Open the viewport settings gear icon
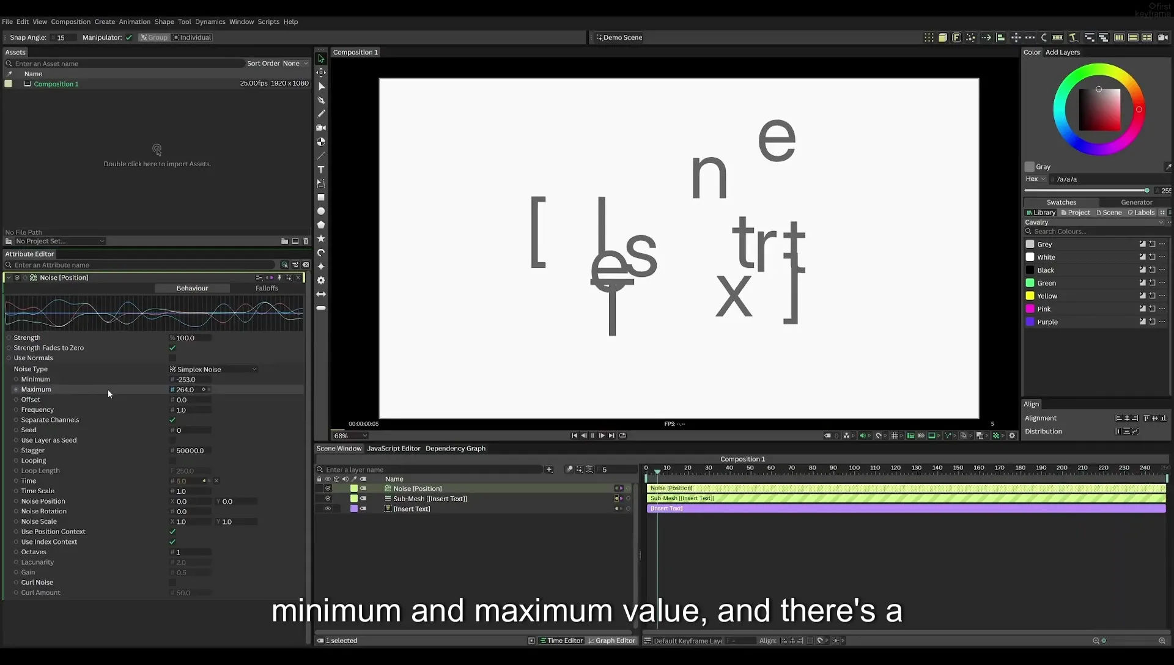Screen dimensions: 1174x665 pos(1012,436)
